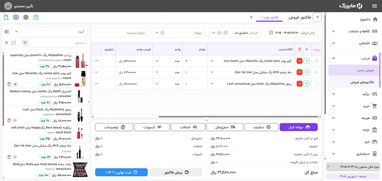Click the حواله انبار button
Viewport: 382px width, 181px height.
299,127
